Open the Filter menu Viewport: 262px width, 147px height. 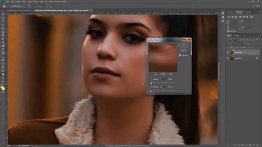[41, 2]
